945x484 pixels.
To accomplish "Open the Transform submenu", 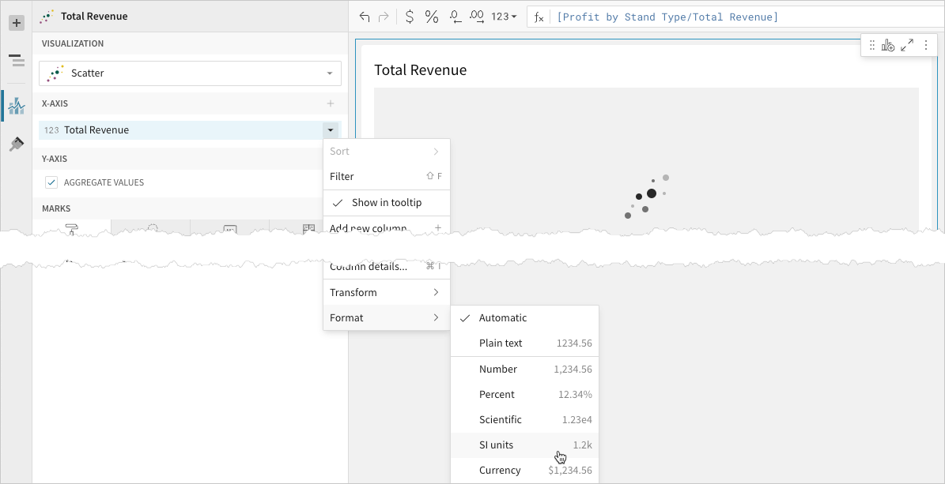I will 386,293.
